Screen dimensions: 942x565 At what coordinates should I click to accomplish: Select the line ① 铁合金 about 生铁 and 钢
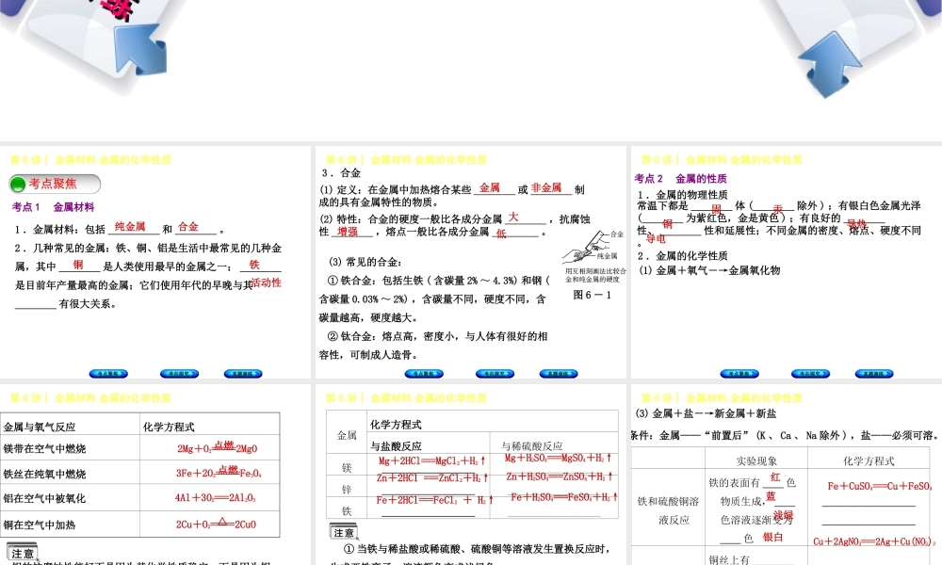438,281
